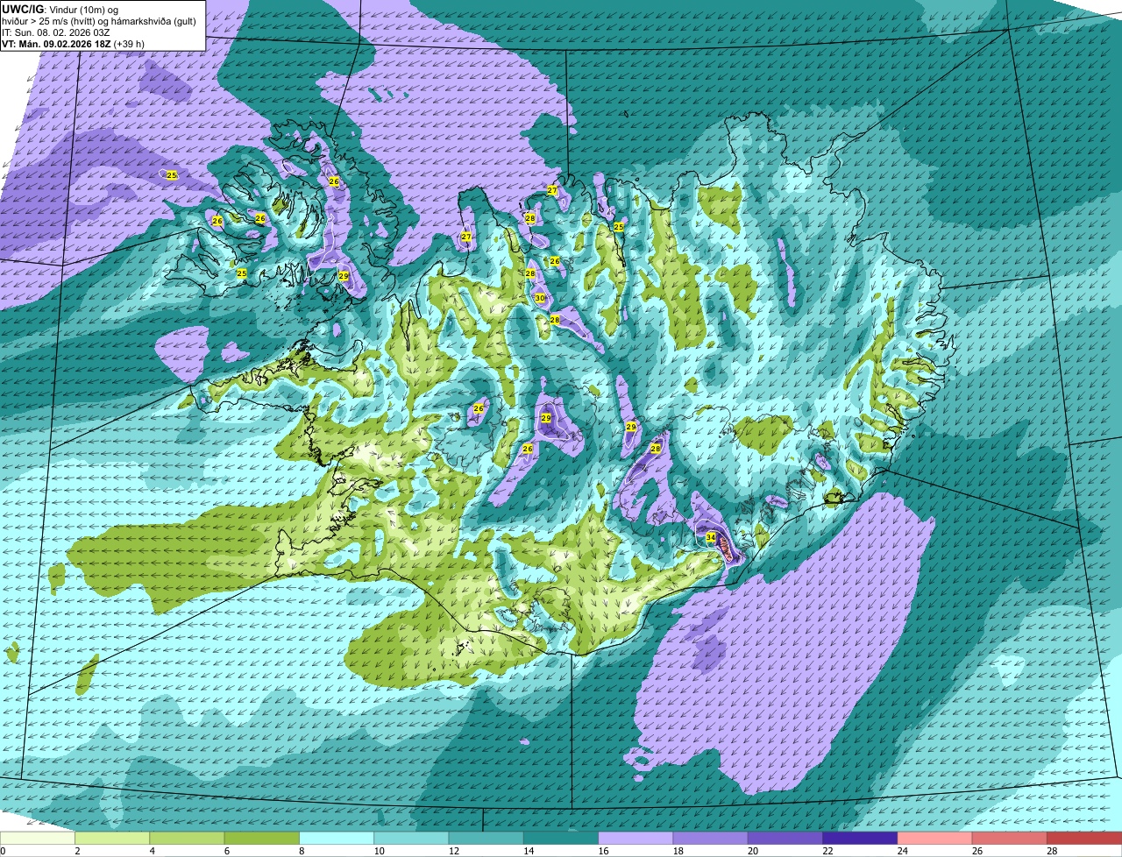Viewport: 1122px width, 857px height.
Task: Click the legend tick label '22'
Action: point(827,851)
